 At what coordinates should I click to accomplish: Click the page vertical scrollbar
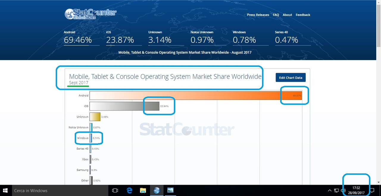(379, 25)
